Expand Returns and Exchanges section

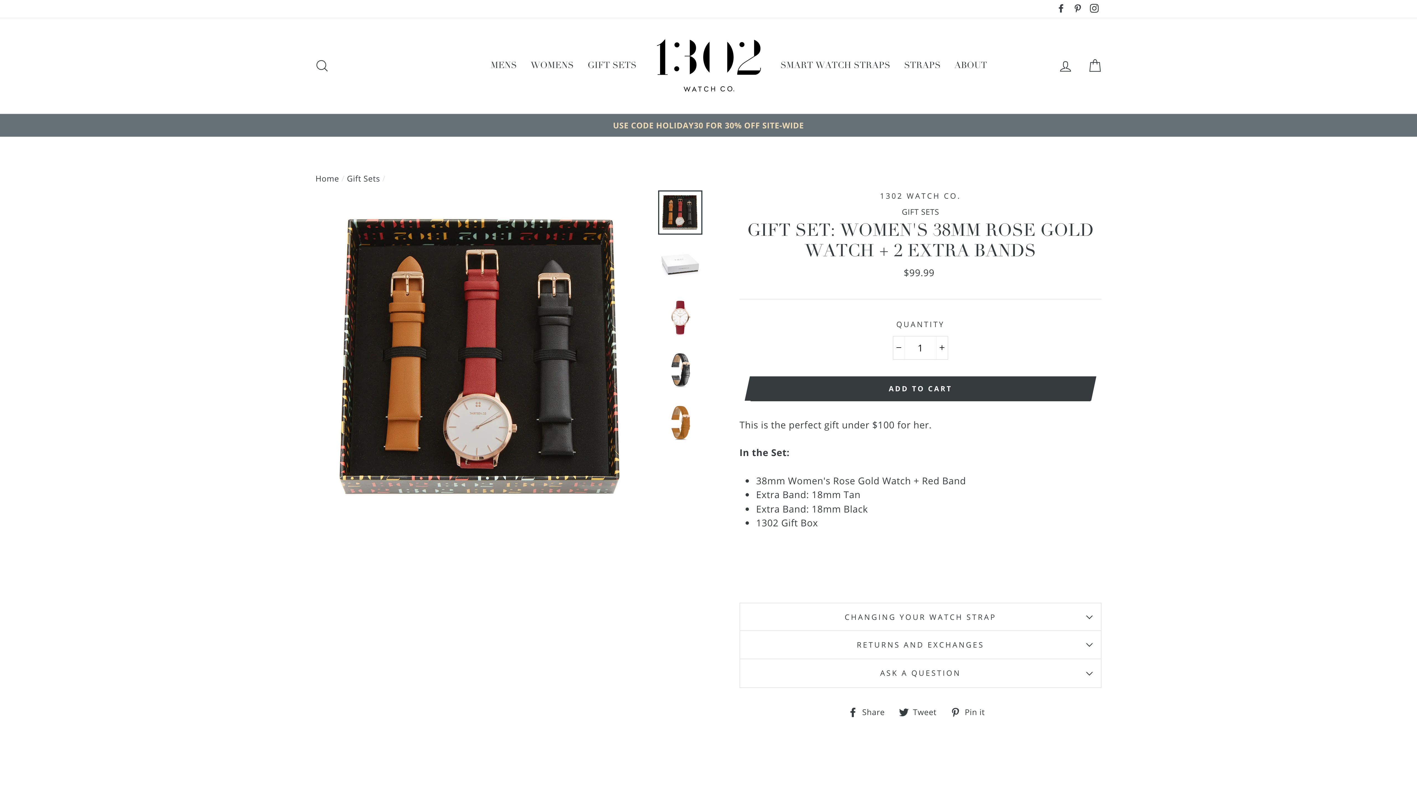coord(920,645)
